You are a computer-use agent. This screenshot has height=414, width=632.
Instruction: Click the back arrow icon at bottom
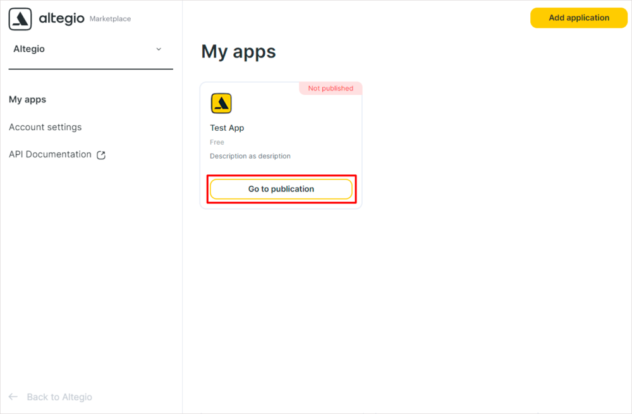tap(13, 397)
